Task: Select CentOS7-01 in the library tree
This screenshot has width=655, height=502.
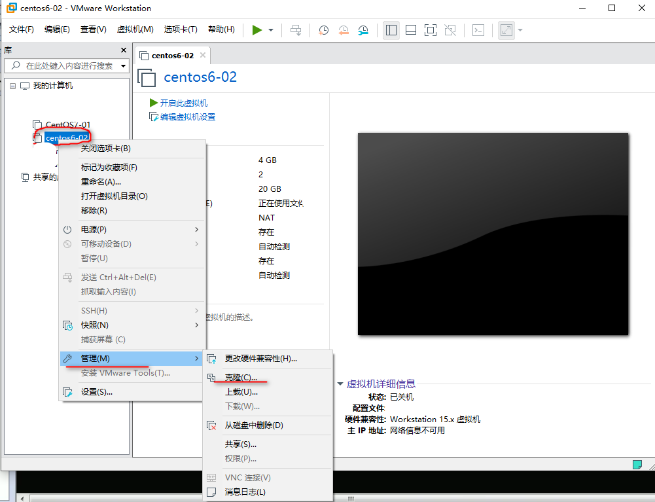Action: click(x=67, y=124)
